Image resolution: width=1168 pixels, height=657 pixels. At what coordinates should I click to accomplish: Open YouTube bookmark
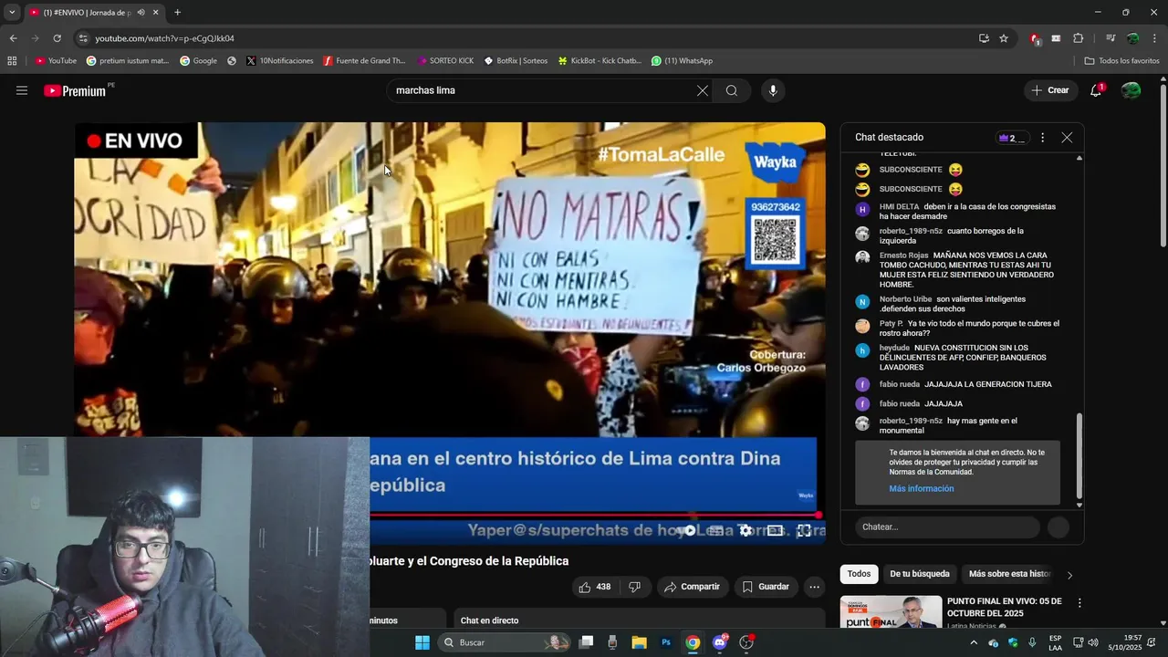click(x=56, y=61)
